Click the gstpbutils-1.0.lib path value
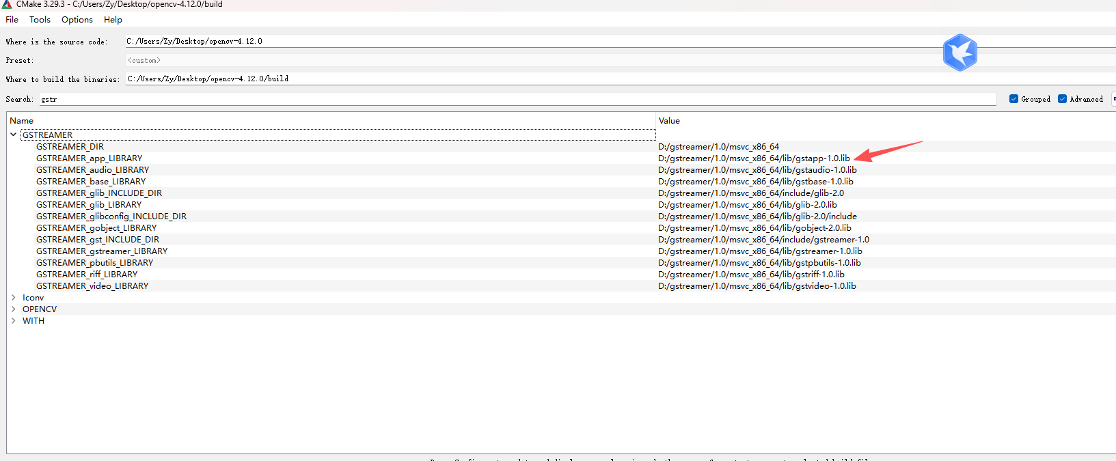 (x=759, y=262)
